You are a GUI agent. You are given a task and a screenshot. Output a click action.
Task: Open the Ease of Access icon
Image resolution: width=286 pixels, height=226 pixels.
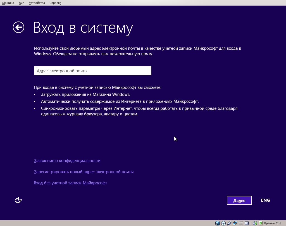(18, 200)
